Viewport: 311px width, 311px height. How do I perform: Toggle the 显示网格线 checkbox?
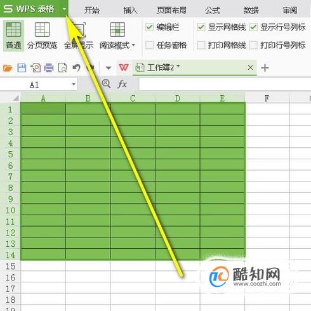pyautogui.click(x=201, y=27)
